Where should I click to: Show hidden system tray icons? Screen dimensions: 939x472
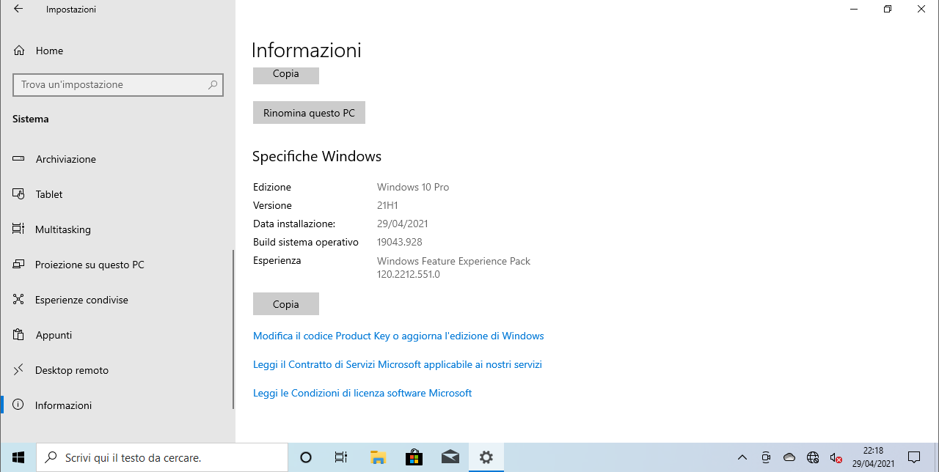point(742,457)
